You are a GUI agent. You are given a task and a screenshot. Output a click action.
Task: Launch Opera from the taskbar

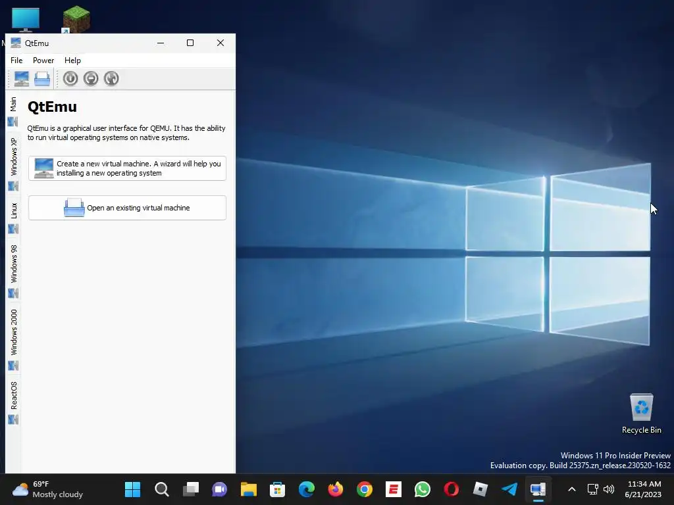click(x=452, y=489)
